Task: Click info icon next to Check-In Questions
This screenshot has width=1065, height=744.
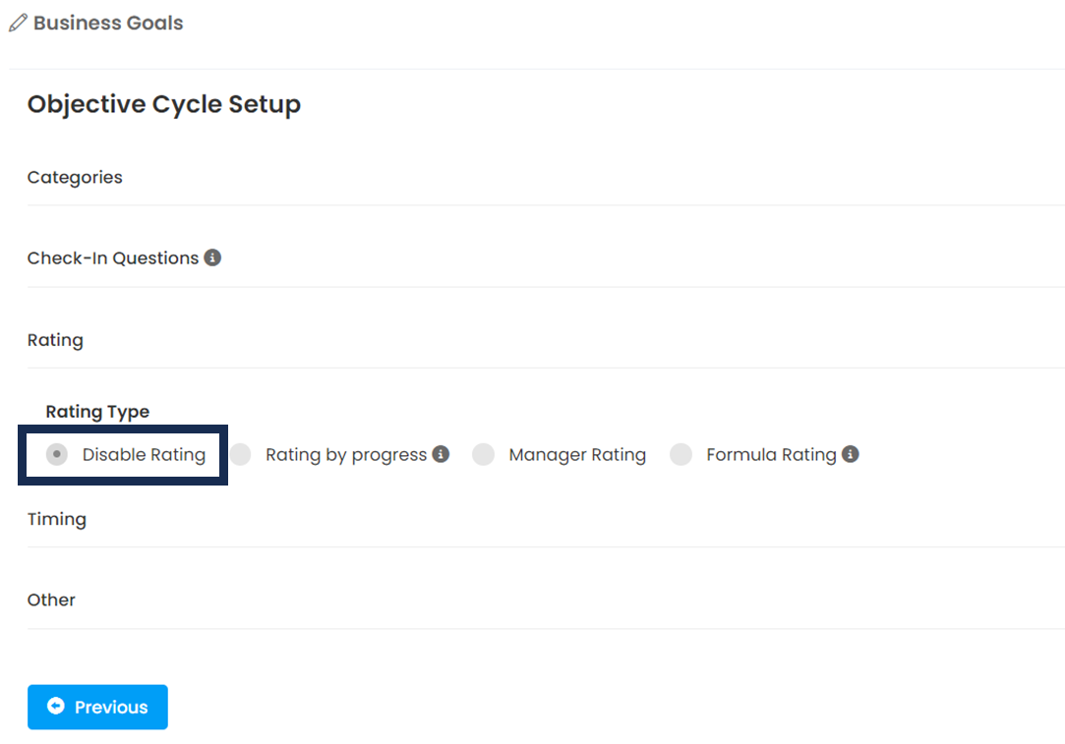Action: (212, 258)
